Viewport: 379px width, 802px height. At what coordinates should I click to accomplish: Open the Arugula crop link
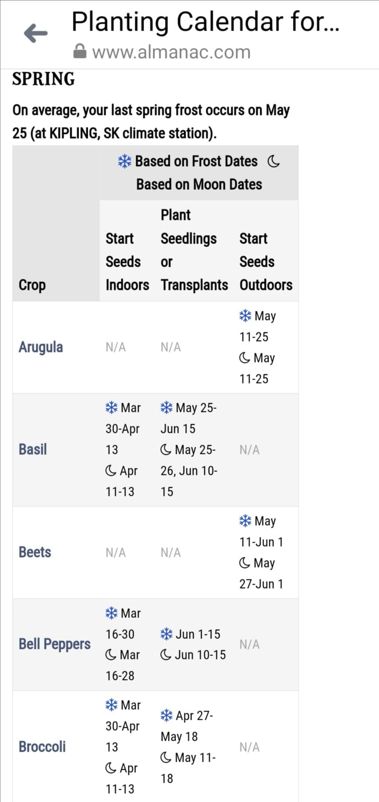41,347
